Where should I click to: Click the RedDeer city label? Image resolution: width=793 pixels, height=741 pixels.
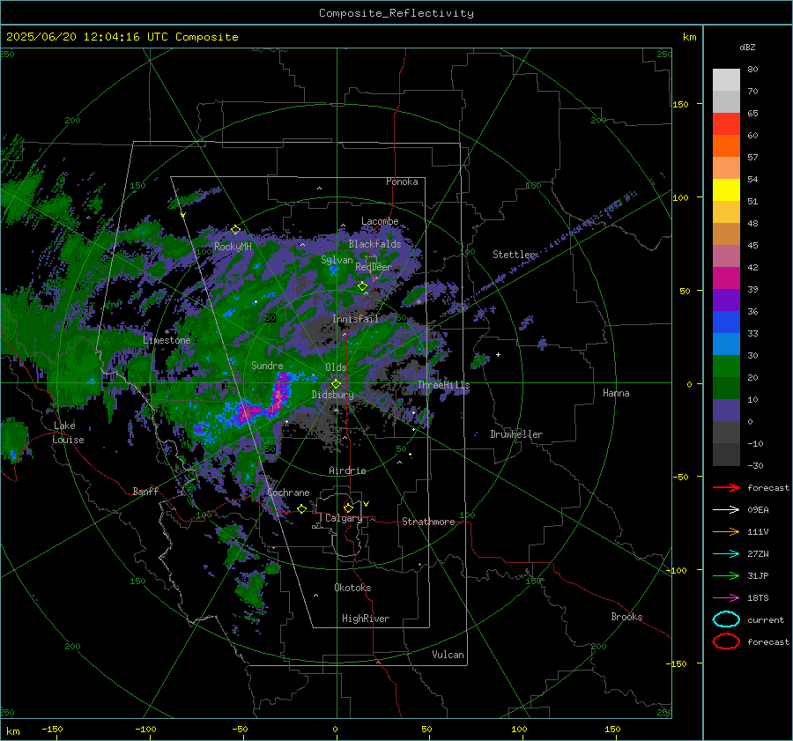[374, 267]
